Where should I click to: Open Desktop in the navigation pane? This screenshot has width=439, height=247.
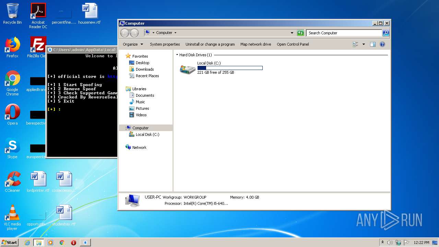tap(142, 63)
